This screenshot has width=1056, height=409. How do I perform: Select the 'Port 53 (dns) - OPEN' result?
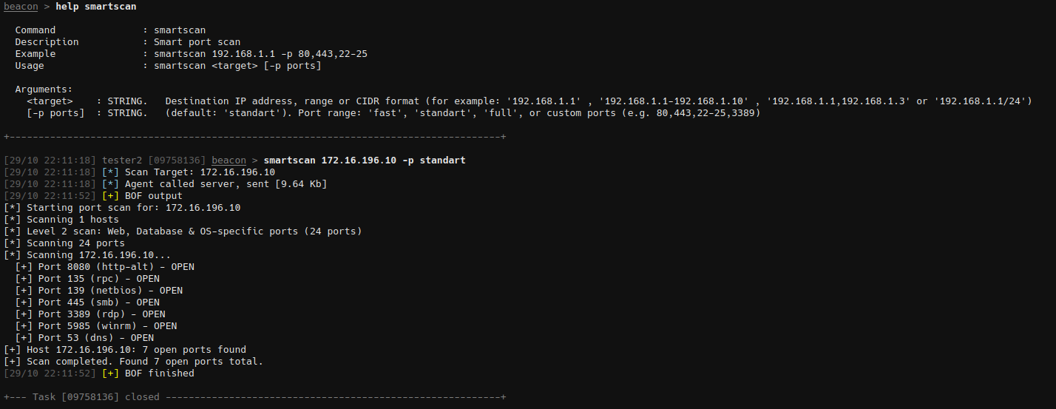click(95, 338)
